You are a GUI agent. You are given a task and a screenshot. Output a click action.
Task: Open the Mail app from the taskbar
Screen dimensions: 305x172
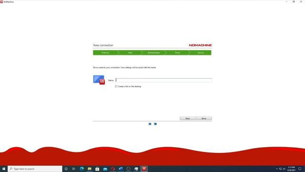(x=105, y=169)
